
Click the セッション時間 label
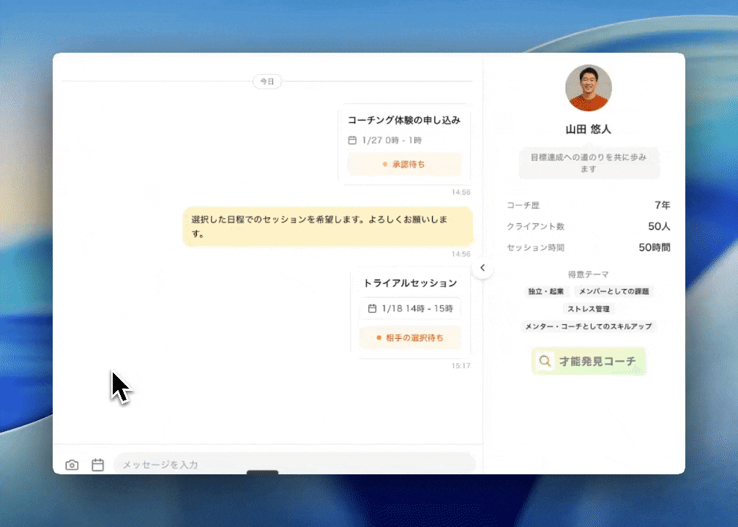(x=536, y=247)
